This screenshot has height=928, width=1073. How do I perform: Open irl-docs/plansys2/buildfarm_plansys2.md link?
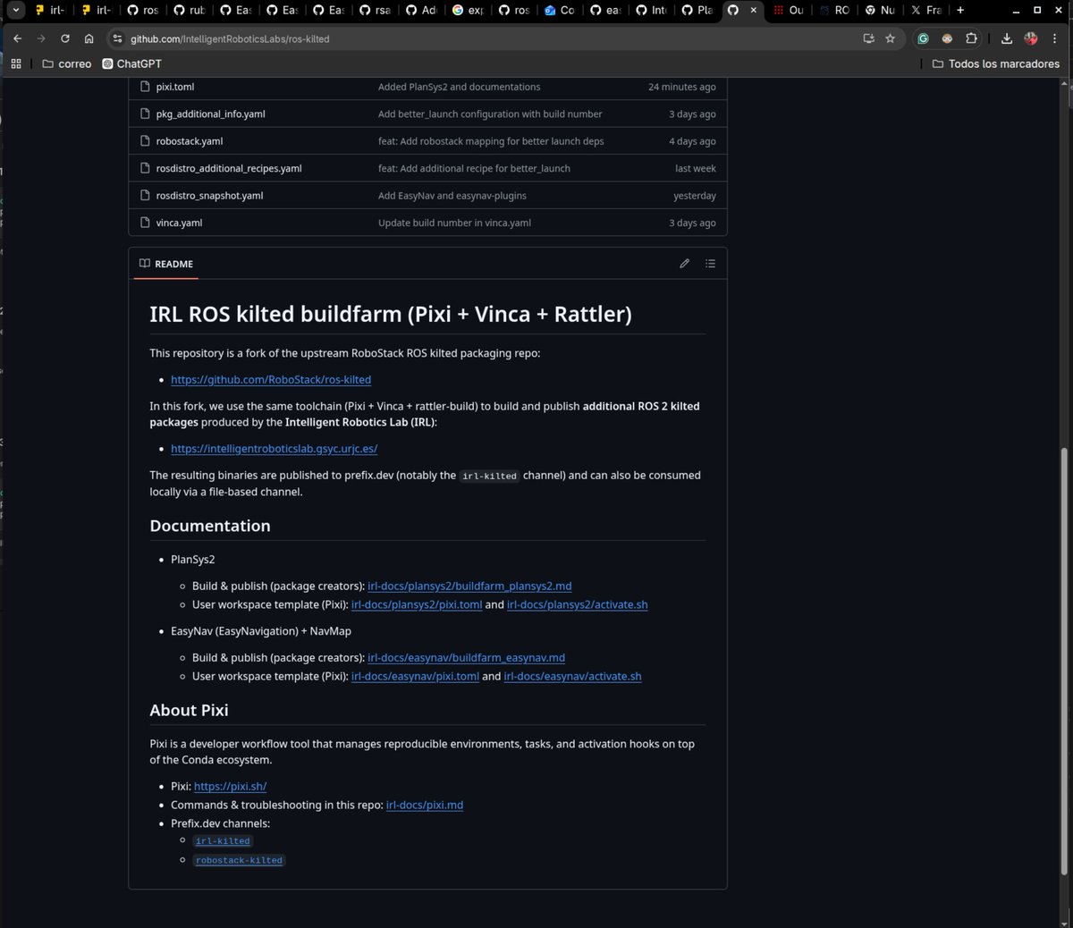469,586
